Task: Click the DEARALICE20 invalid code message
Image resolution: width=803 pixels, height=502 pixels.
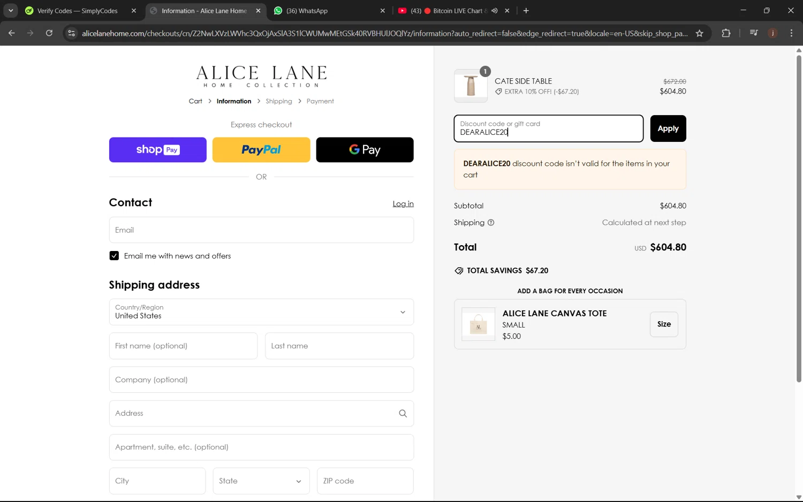Action: coord(570,169)
